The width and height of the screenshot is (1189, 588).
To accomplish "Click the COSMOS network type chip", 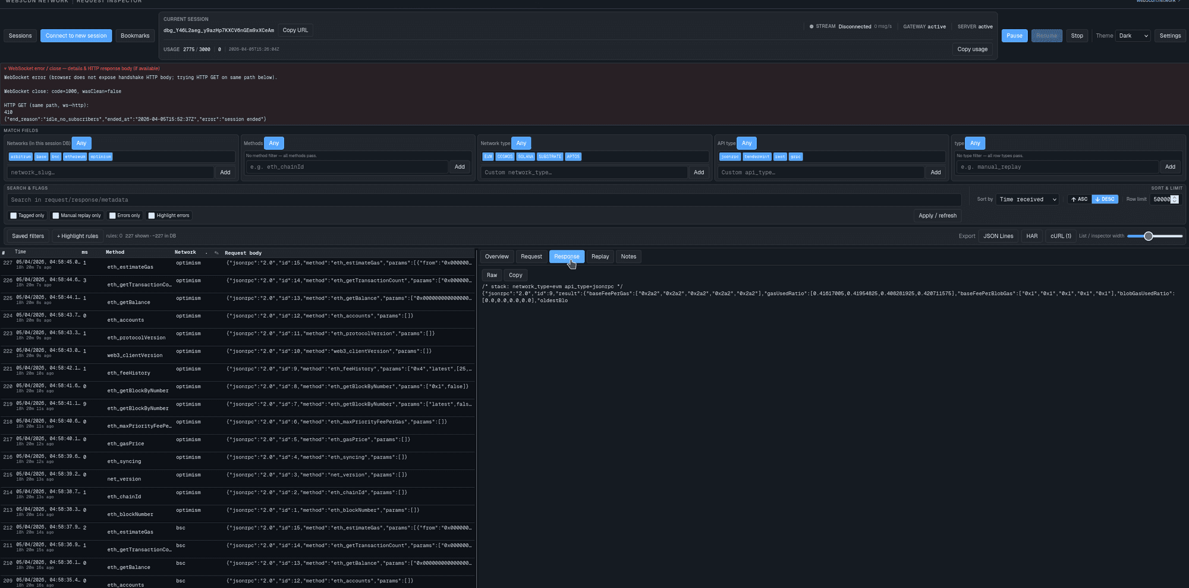I will click(x=505, y=157).
